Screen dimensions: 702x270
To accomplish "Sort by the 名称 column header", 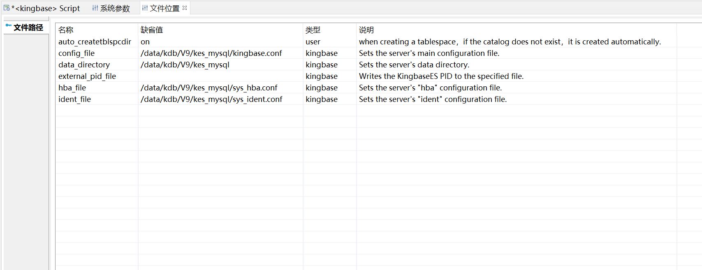I will (66, 30).
